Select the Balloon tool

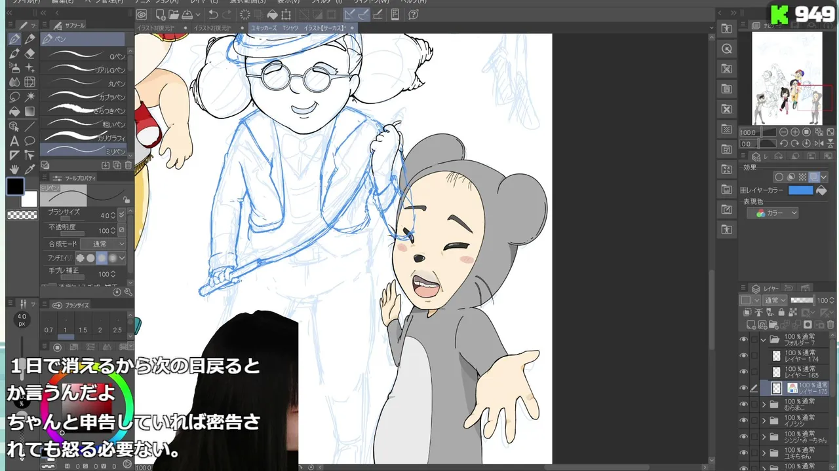point(29,141)
